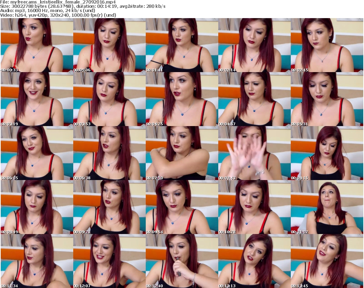
Task: Open the thumbnail marked 00:01:41
Action: (182, 45)
